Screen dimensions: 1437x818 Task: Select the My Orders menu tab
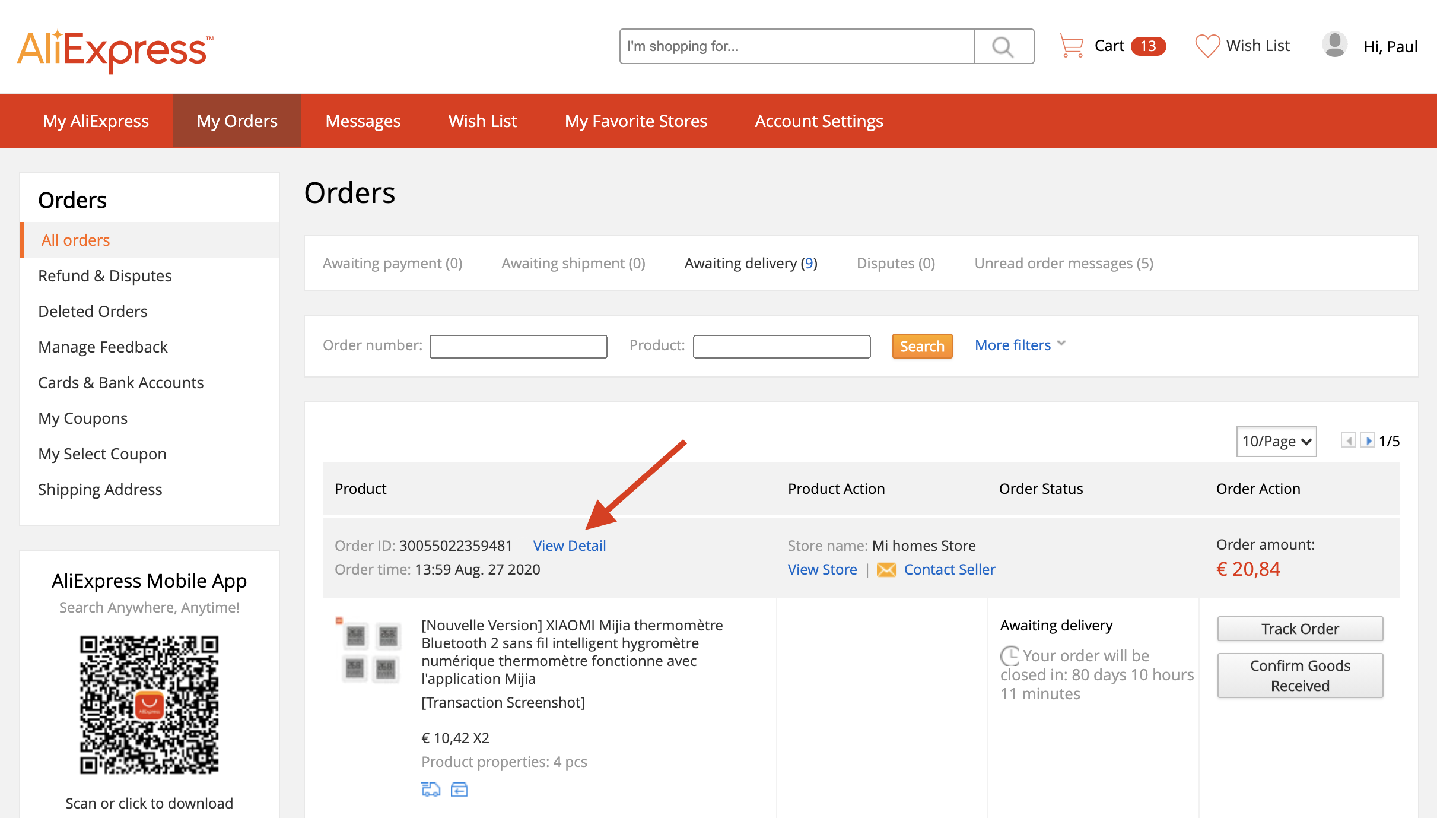(x=237, y=121)
